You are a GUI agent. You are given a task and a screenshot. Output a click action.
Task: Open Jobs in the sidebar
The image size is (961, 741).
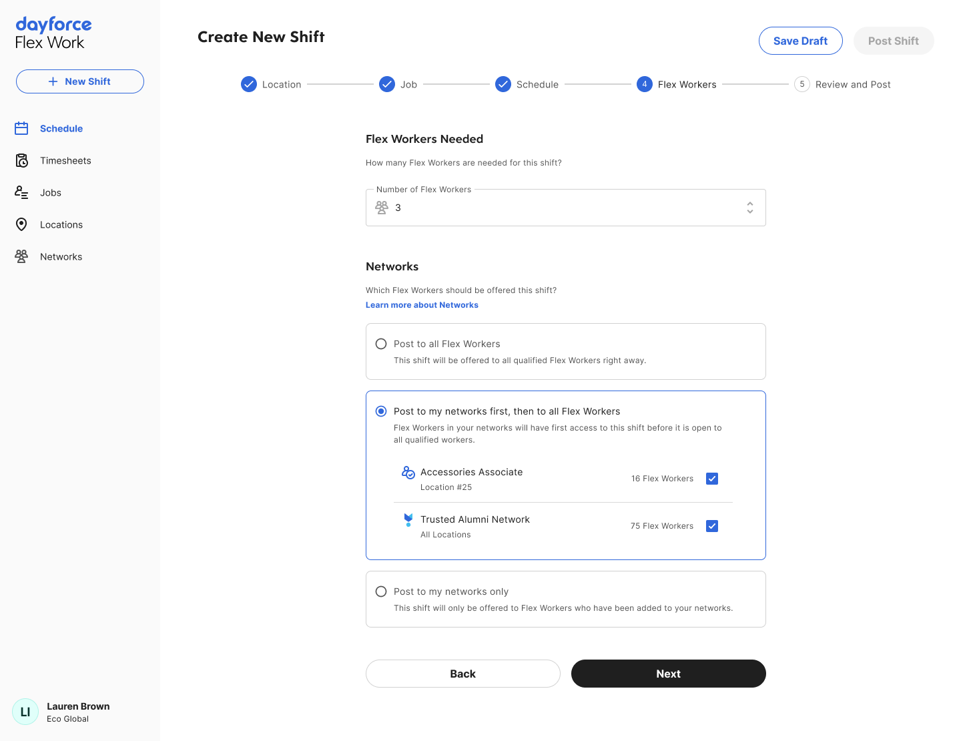click(51, 192)
